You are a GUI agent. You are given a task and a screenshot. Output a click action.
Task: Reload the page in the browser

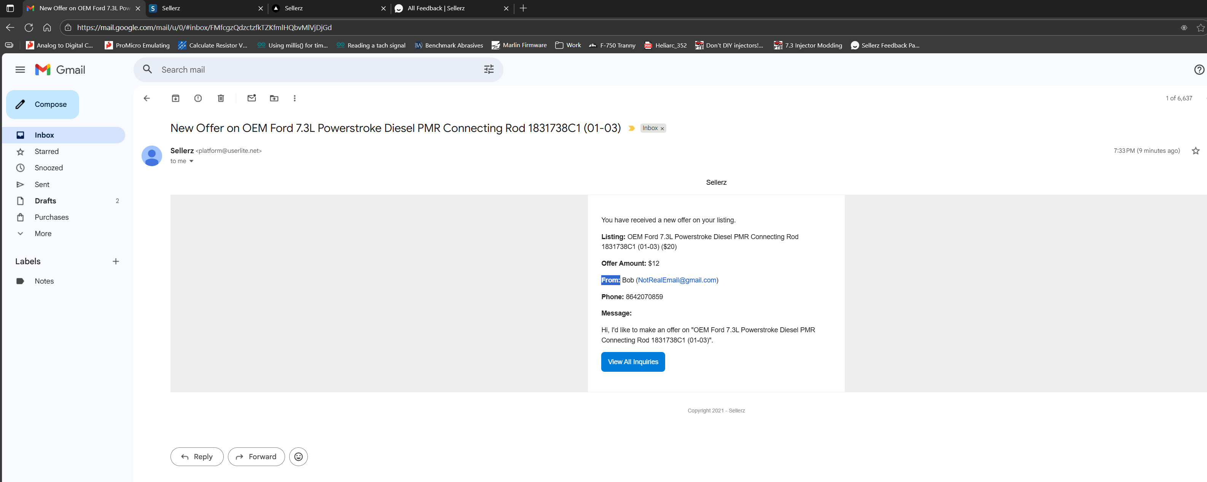(x=29, y=28)
